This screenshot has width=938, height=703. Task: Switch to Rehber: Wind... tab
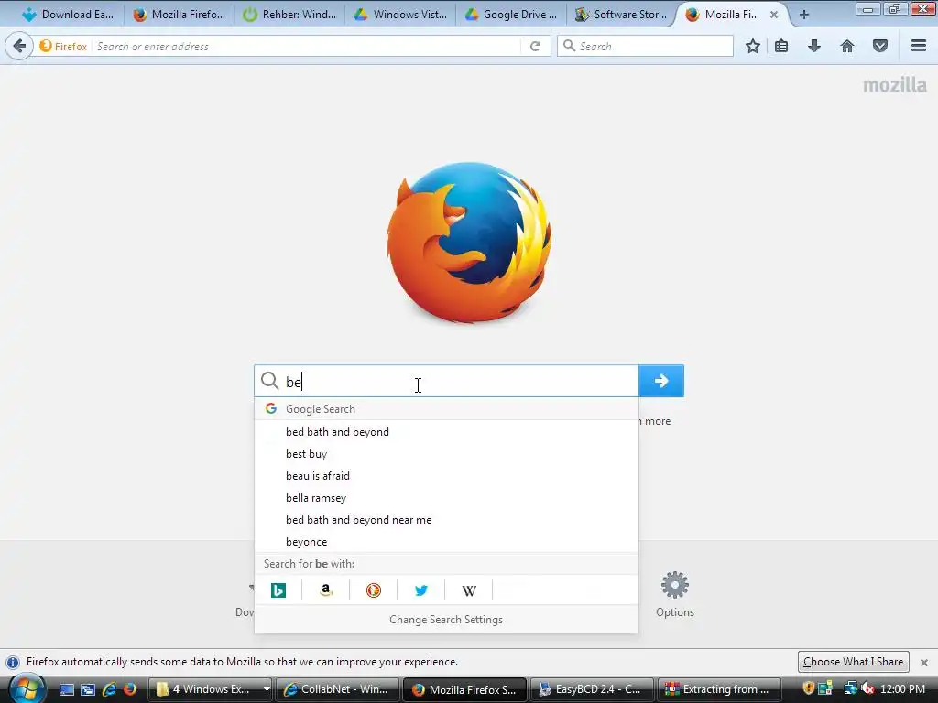coord(290,15)
